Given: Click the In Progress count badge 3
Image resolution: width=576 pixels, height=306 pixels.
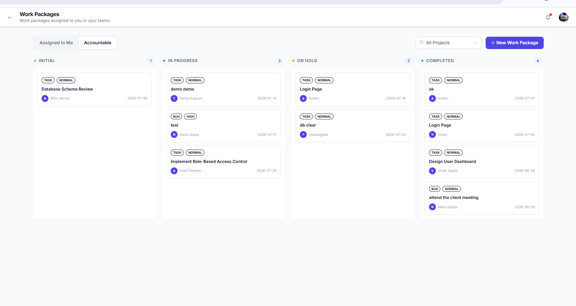Looking at the screenshot, I should [279, 61].
